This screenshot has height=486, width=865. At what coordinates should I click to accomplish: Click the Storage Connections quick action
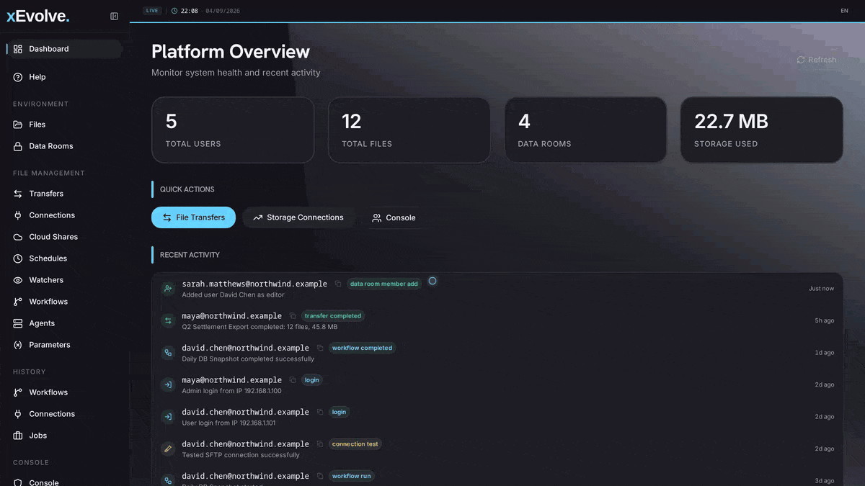298,217
